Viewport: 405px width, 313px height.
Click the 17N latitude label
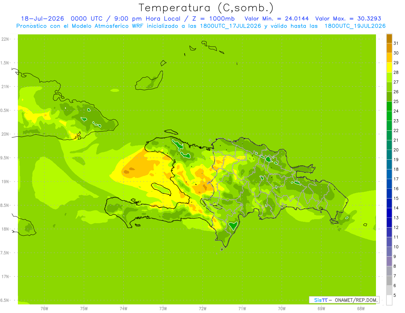[6, 277]
